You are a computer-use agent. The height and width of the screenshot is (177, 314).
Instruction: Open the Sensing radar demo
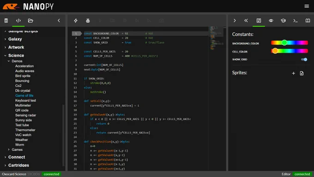26,115
